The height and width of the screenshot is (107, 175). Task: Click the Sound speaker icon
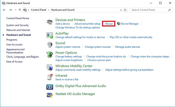49,45
